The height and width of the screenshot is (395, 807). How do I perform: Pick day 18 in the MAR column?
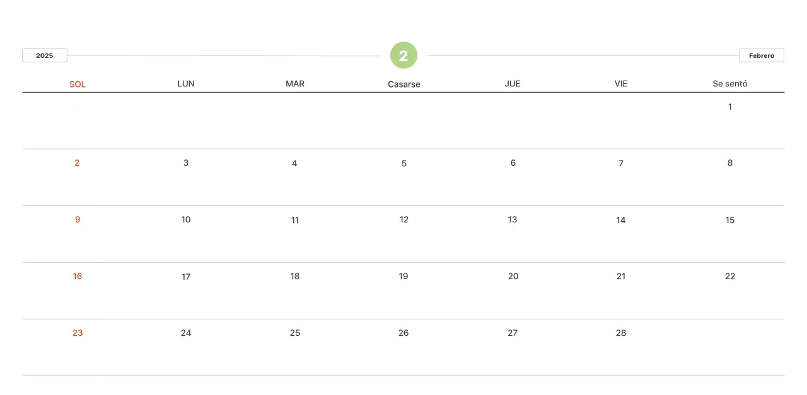tap(295, 276)
